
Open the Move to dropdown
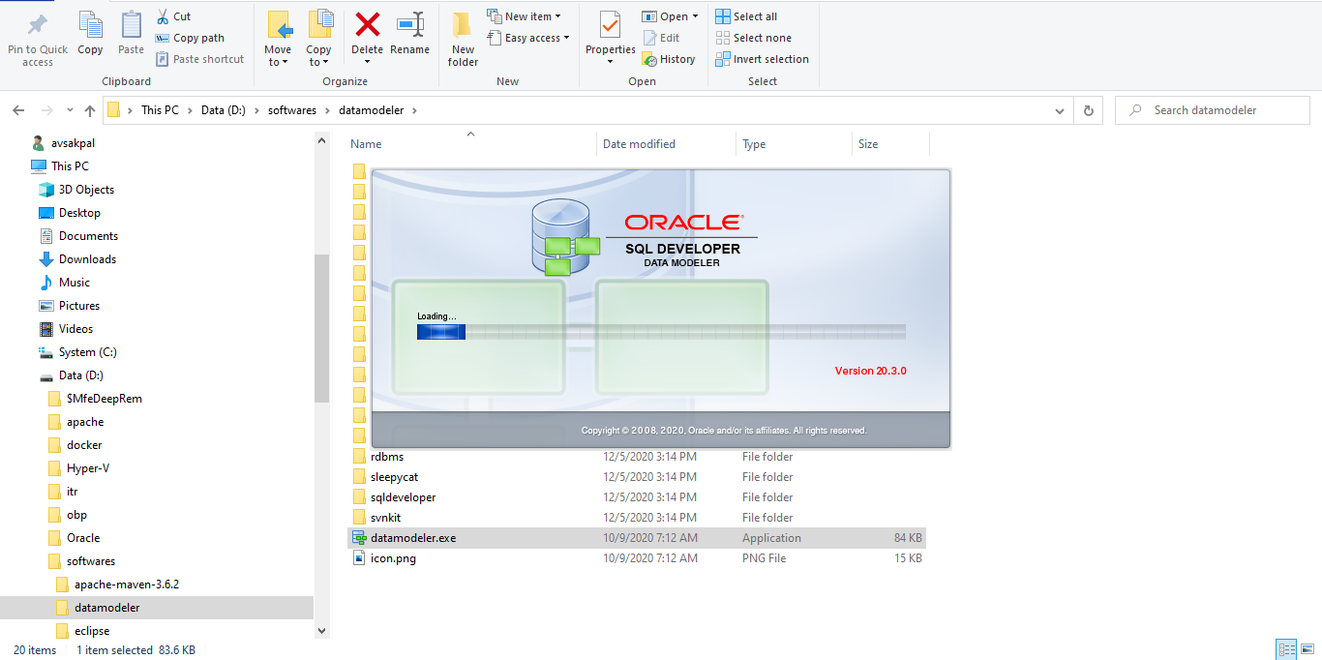point(278,39)
